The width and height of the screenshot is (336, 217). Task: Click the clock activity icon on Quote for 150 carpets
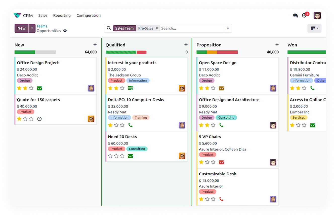point(39,119)
